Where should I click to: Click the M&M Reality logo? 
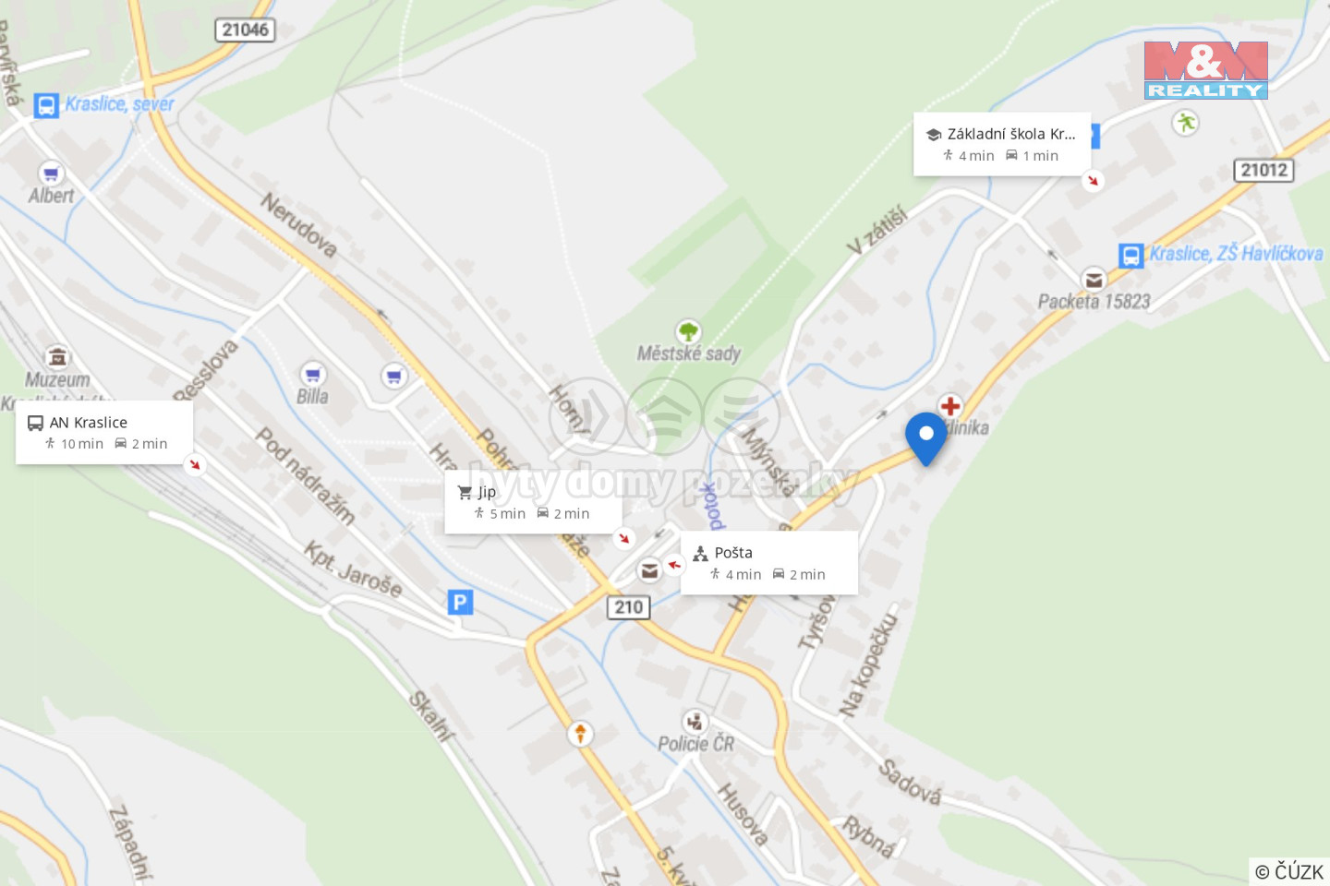pos(1206,70)
